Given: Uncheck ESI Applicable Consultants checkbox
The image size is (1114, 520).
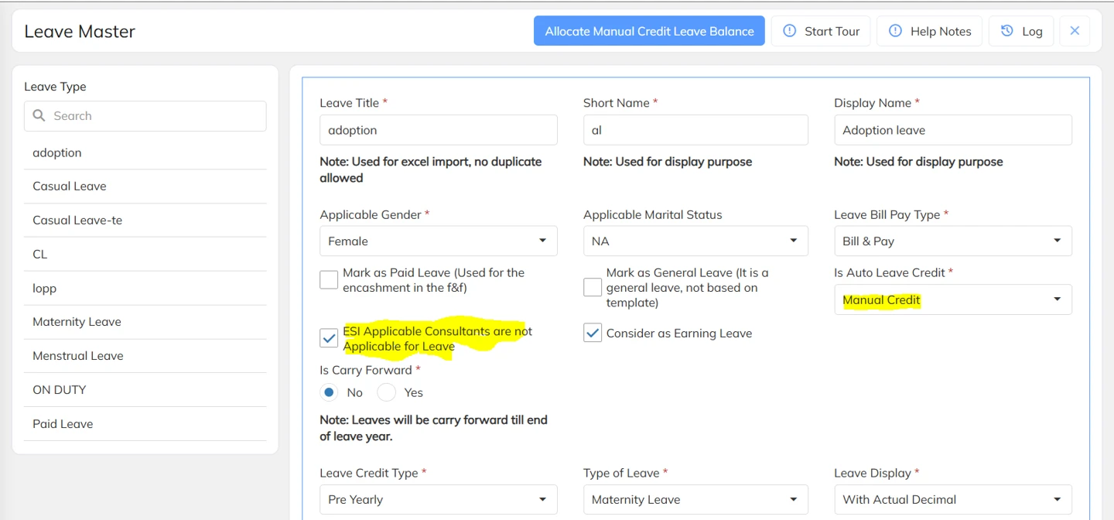Looking at the screenshot, I should click(x=329, y=338).
